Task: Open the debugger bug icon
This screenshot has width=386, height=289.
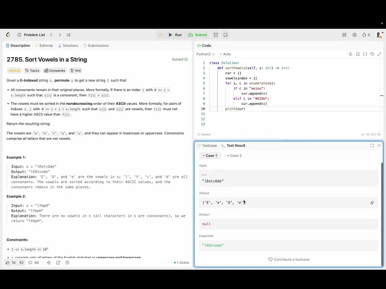Action: pyautogui.click(x=160, y=35)
